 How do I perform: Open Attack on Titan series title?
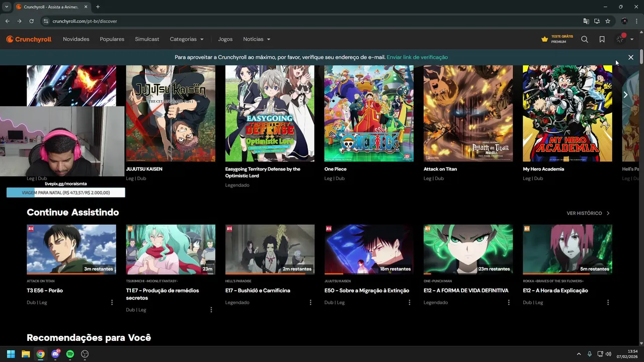[440, 169]
